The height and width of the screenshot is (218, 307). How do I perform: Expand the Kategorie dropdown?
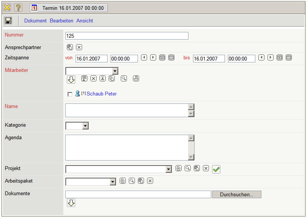click(85, 126)
